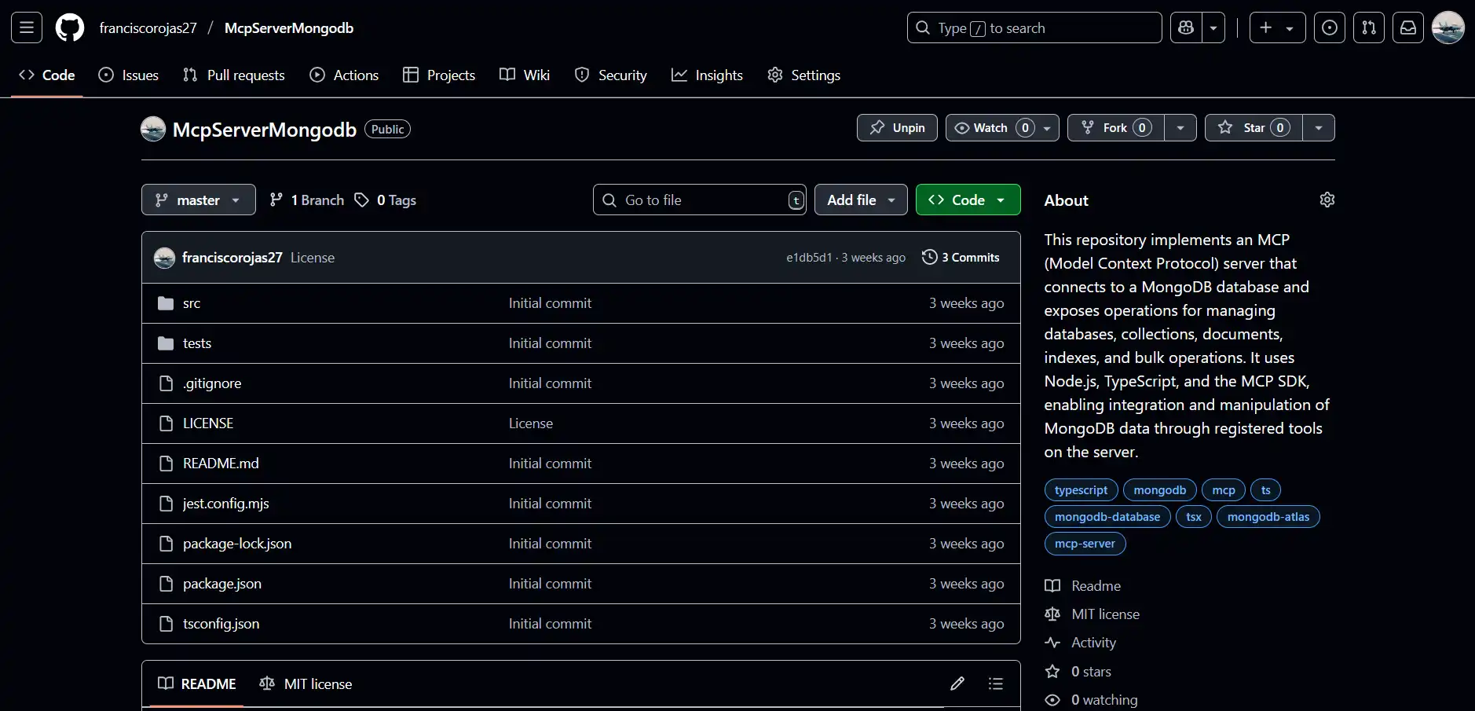The width and height of the screenshot is (1475, 711).
Task: Click the LICENSE file icon
Action: (166, 423)
